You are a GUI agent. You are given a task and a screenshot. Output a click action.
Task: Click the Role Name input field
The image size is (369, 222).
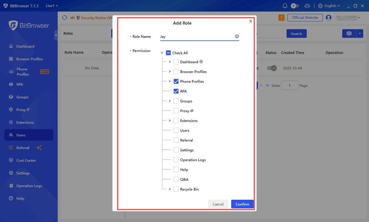point(200,37)
